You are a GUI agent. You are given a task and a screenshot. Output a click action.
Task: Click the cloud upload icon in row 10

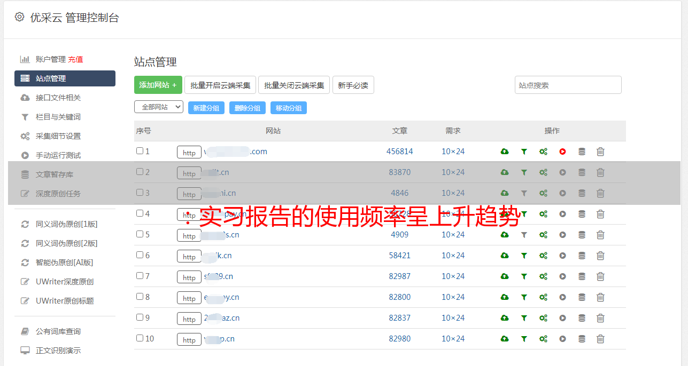point(504,339)
